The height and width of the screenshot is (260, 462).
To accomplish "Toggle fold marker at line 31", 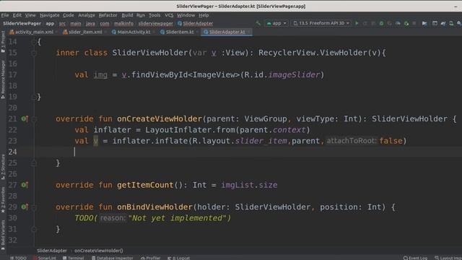I will click(34, 229).
